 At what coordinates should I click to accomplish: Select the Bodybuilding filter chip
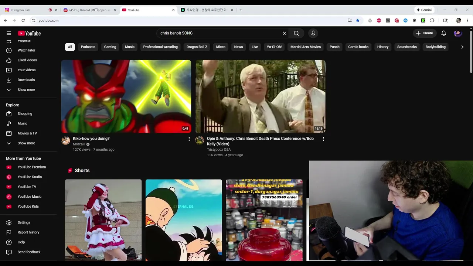435,47
